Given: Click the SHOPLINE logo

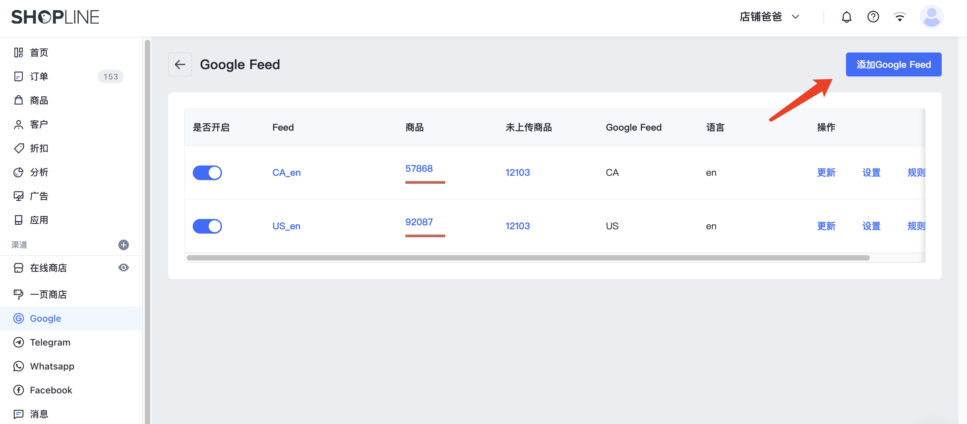Looking at the screenshot, I should (55, 17).
